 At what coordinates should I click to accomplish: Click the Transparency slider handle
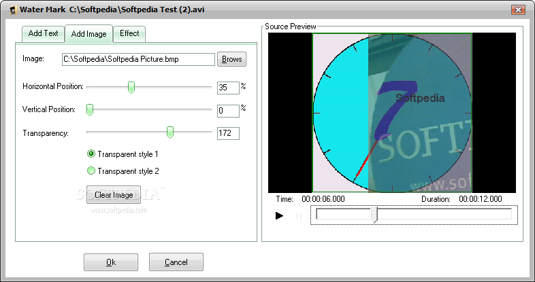click(170, 132)
